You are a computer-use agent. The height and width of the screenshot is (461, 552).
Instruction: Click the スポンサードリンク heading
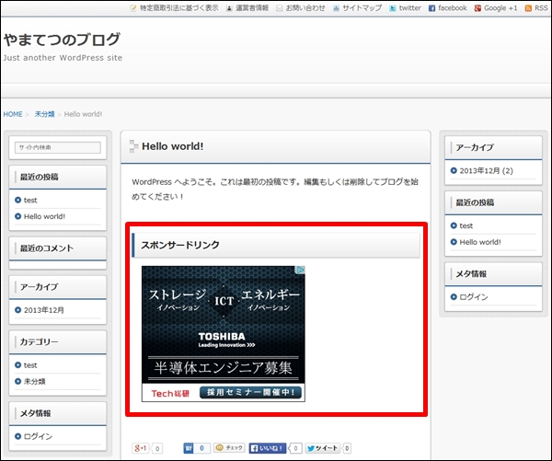[180, 245]
